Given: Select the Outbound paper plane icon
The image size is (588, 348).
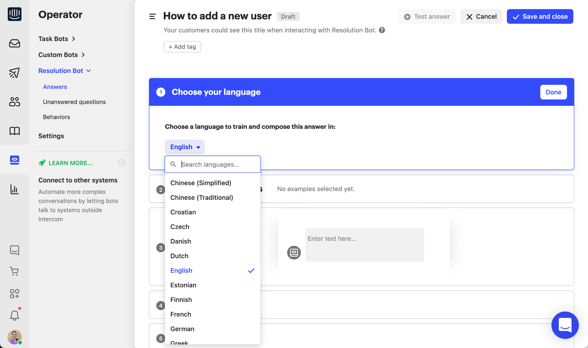Looking at the screenshot, I should point(14,73).
